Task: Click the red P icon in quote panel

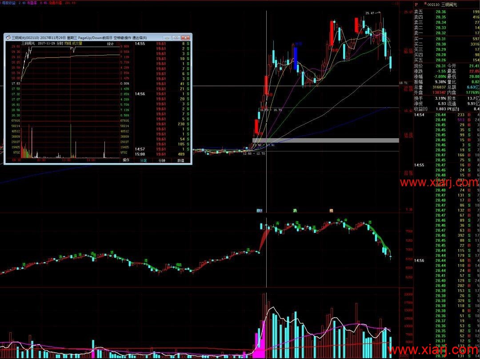Action: pos(416,4)
